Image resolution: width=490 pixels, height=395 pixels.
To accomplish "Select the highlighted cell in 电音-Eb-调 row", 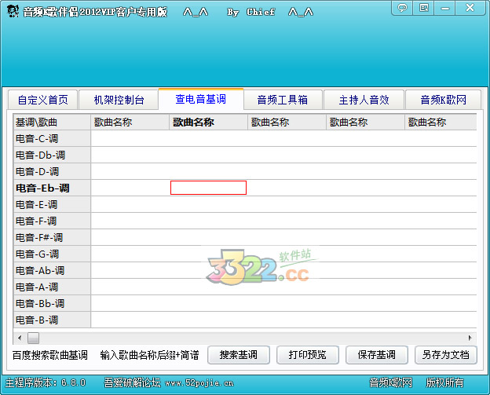I will pos(208,188).
